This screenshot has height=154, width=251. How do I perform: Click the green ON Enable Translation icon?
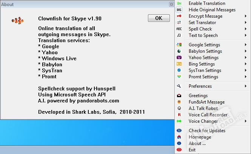[179, 3]
